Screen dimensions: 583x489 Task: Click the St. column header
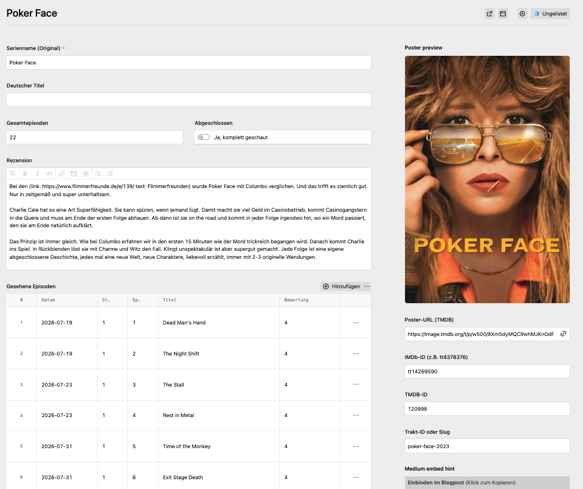pyautogui.click(x=113, y=300)
